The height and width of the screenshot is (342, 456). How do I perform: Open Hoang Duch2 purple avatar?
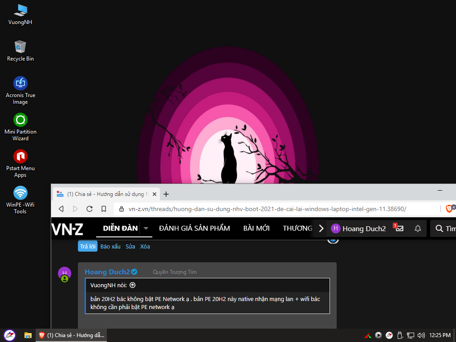(x=65, y=273)
